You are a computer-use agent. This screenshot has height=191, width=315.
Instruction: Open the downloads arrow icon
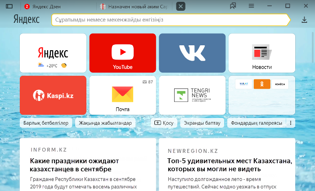coord(304,20)
